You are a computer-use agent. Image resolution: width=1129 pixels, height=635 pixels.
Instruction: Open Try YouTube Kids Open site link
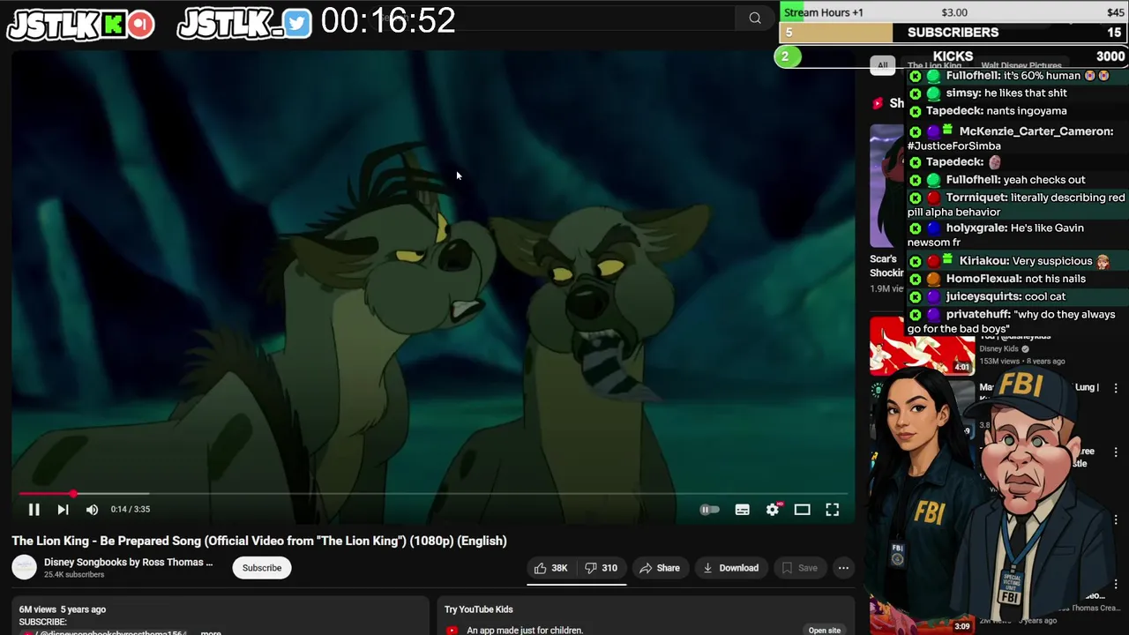pyautogui.click(x=824, y=630)
